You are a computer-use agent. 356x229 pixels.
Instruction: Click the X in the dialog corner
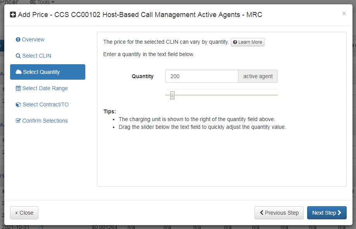click(x=344, y=13)
